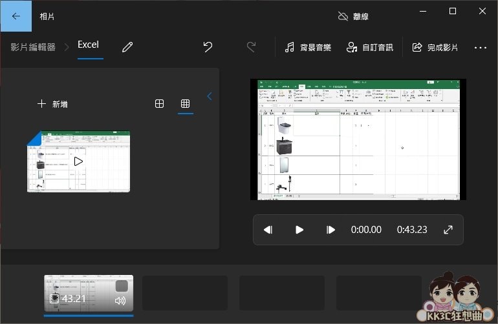This screenshot has width=498, height=324.
Task: Open the more options ellipsis menu
Action: tap(480, 48)
